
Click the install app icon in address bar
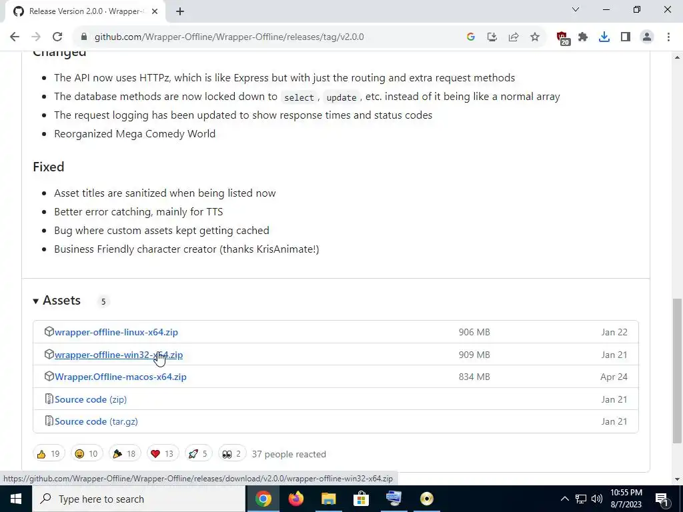coord(492,37)
